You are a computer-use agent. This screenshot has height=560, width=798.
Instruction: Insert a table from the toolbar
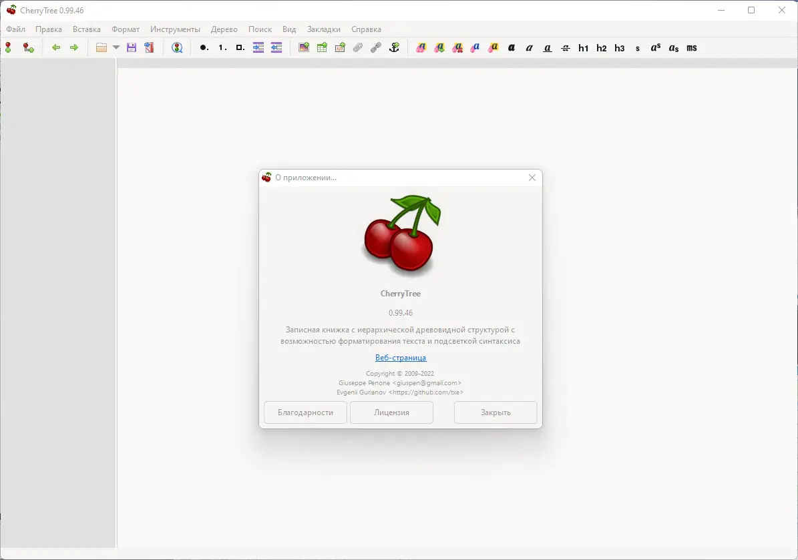[322, 48]
